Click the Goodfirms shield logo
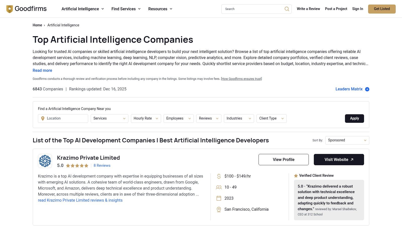The image size is (402, 226). (x=9, y=9)
